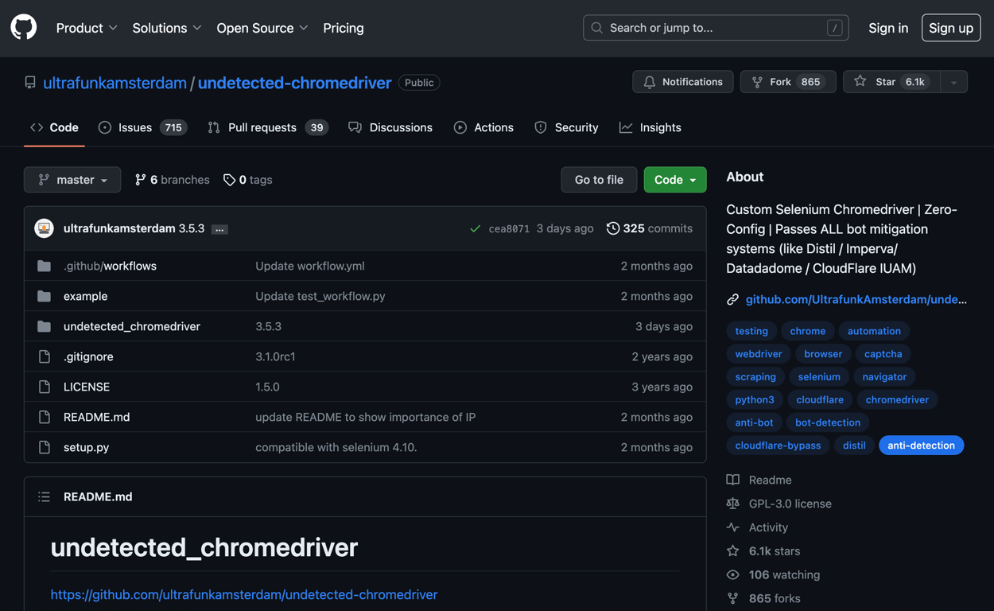Select the cloudflare-bypass topic tag
Image resolution: width=994 pixels, height=611 pixels.
pos(778,446)
